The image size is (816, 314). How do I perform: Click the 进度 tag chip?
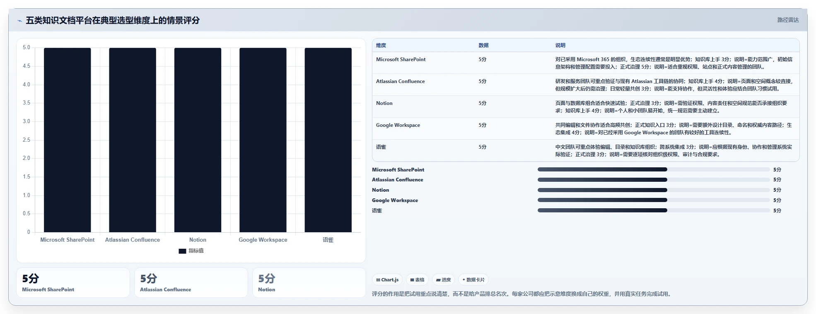tap(443, 280)
